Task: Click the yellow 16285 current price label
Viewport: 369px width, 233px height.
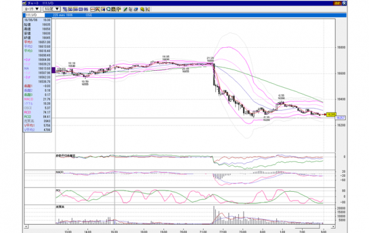Action: tap(331, 114)
